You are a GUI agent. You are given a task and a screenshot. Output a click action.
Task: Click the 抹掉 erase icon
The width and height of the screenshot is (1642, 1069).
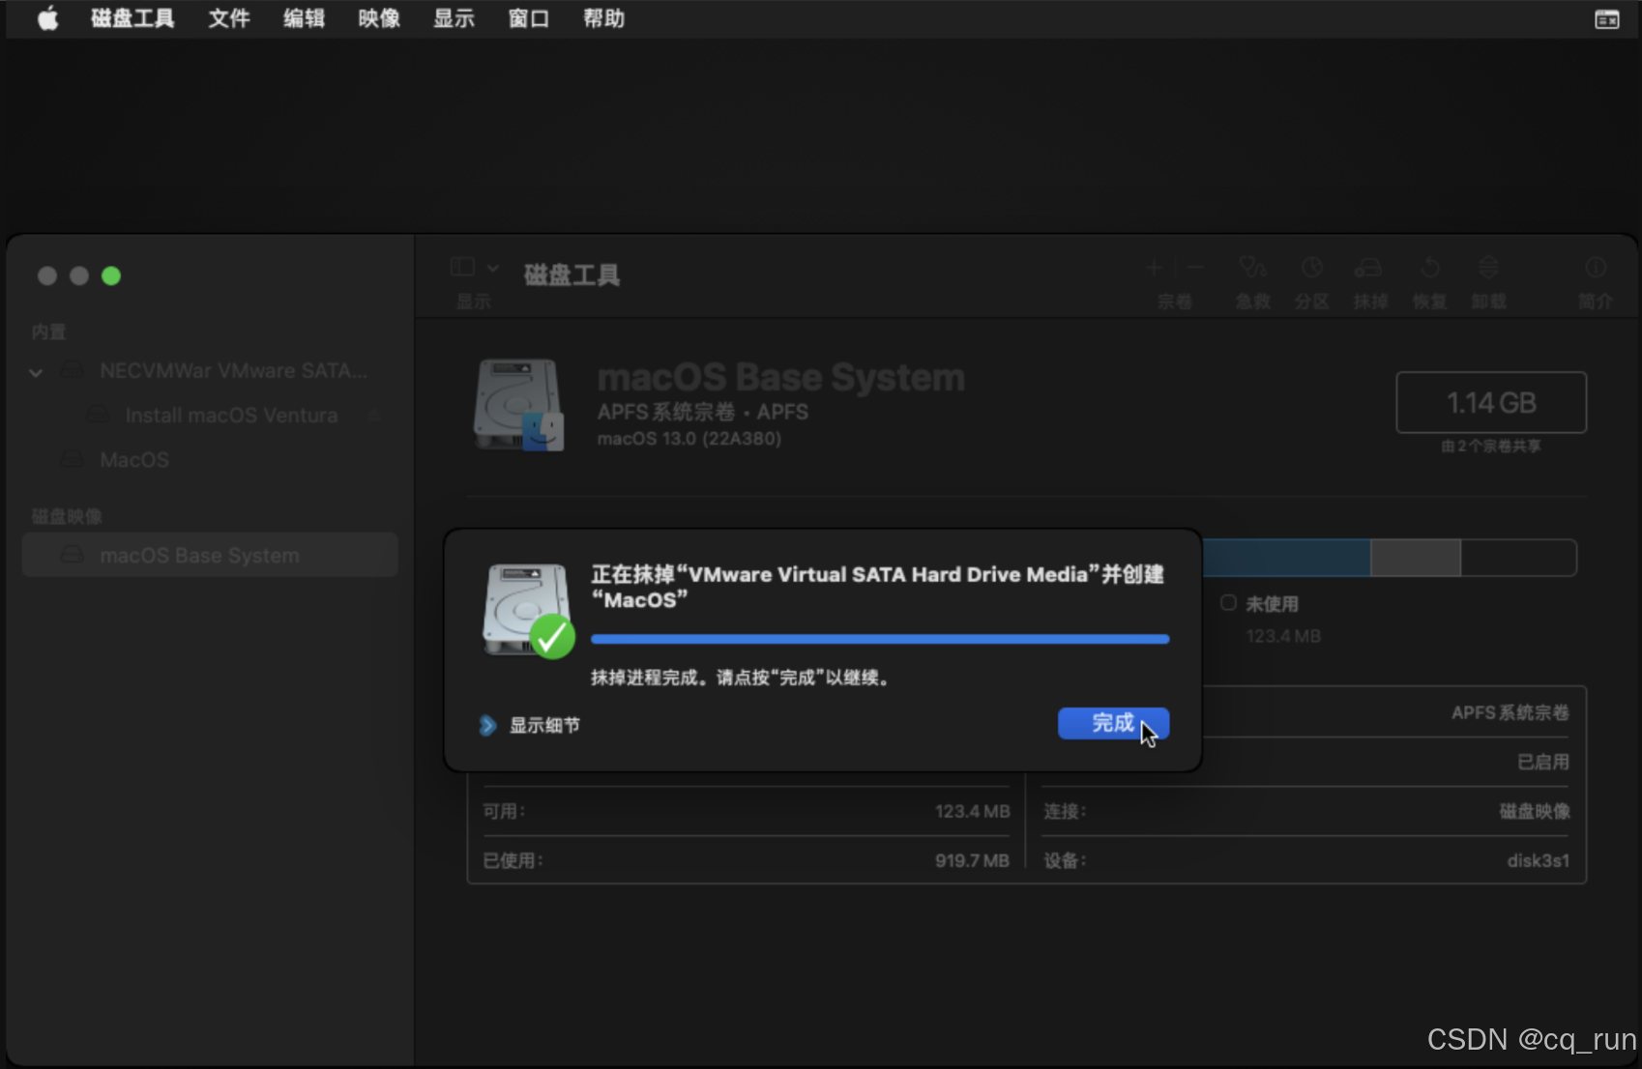[1368, 268]
